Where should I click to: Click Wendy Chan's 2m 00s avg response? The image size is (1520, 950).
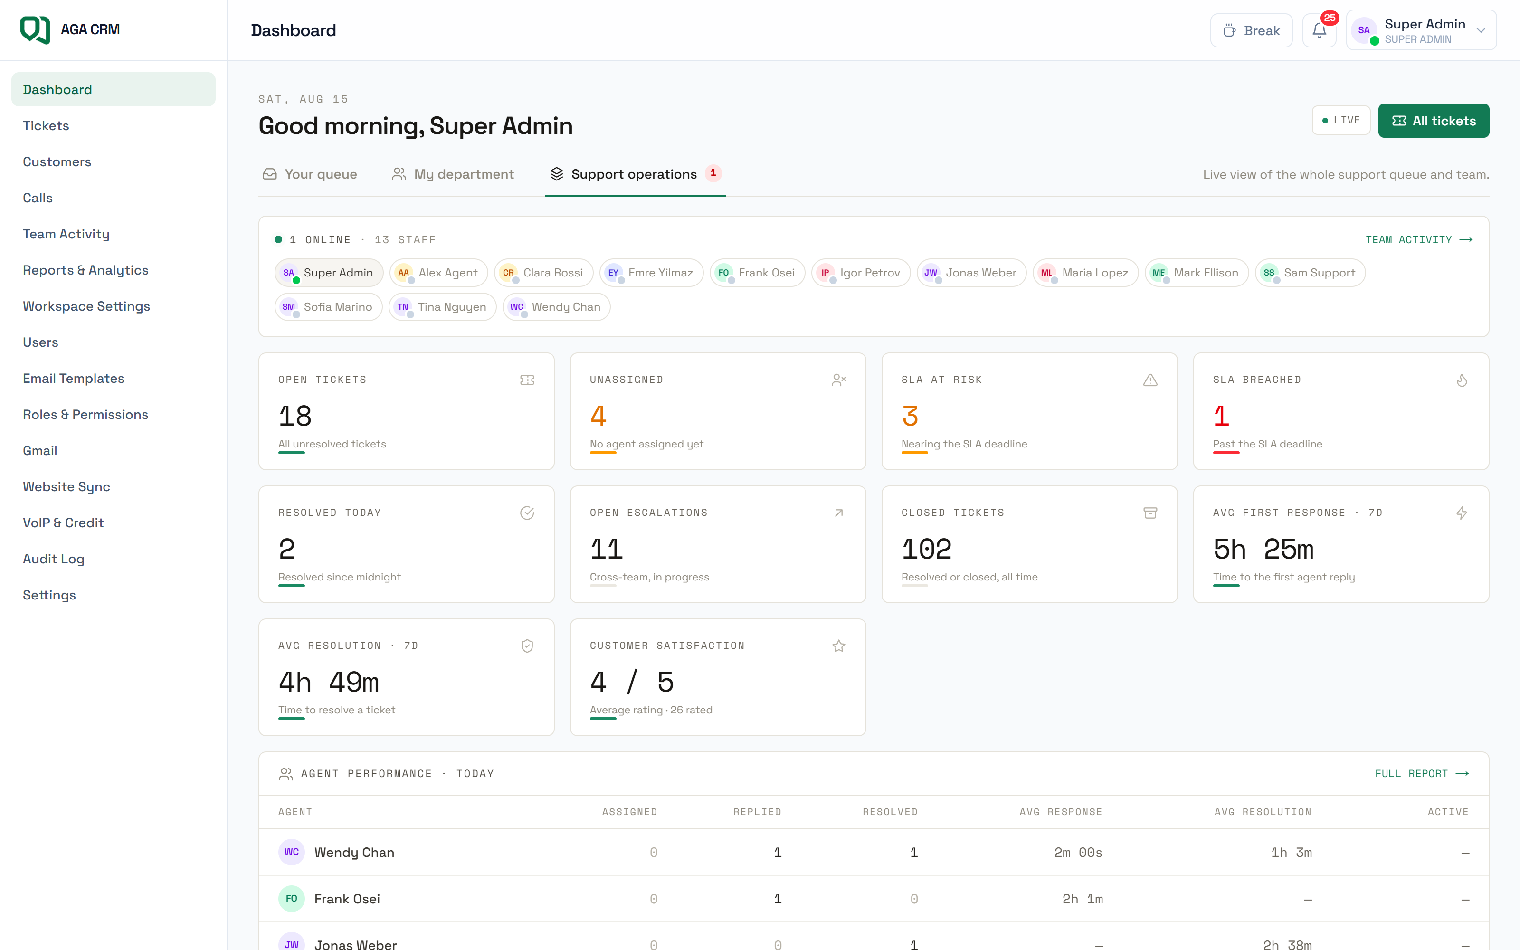point(1078,853)
